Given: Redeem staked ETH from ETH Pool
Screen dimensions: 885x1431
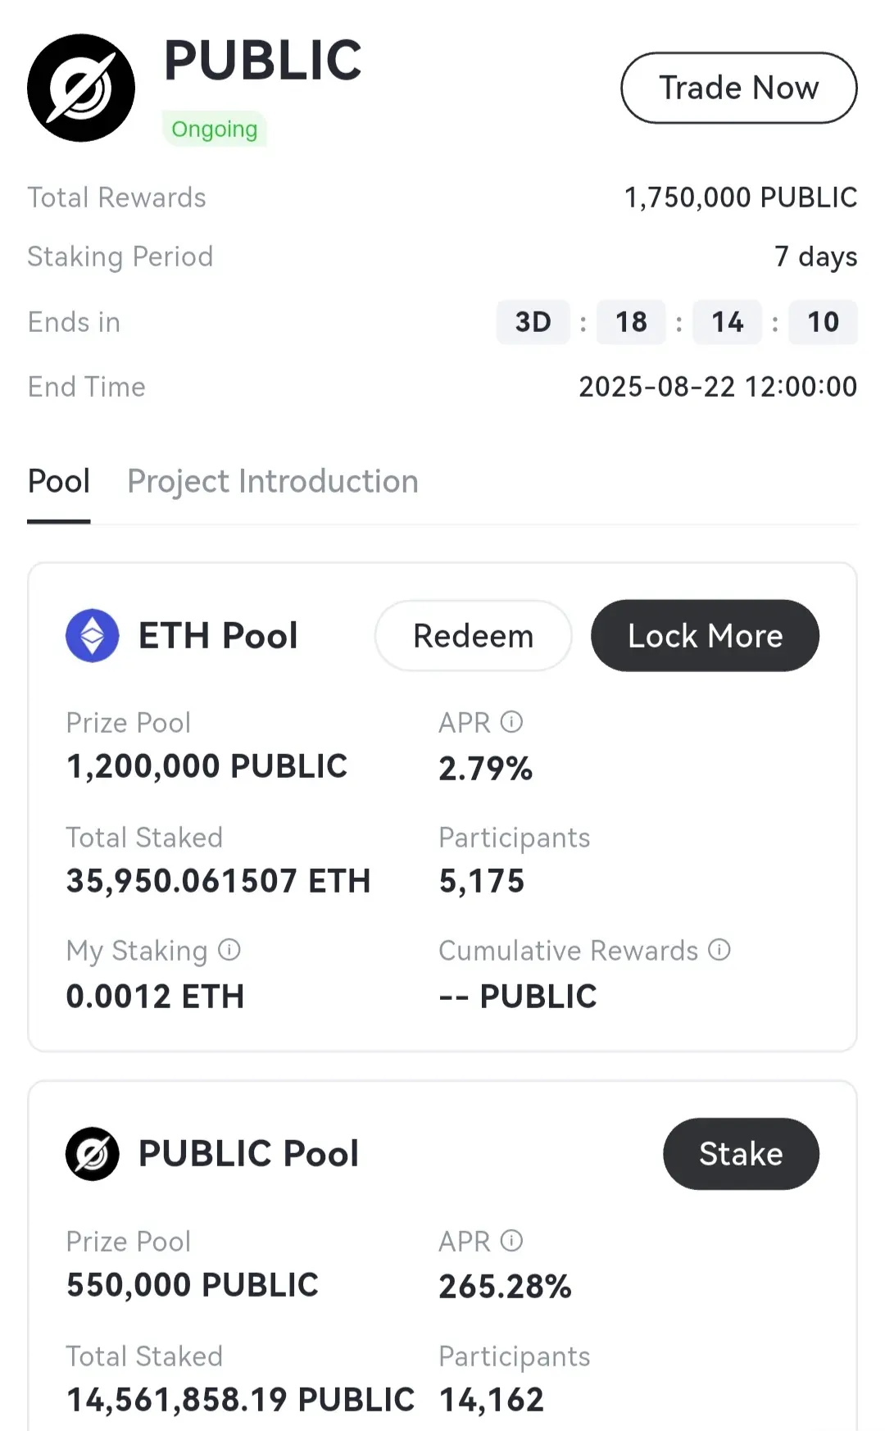Looking at the screenshot, I should tap(473, 635).
